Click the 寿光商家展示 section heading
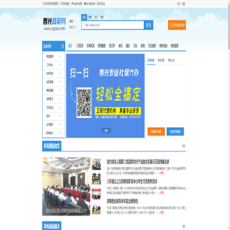Image resolution: width=230 pixels, height=230 pixels. coord(52,226)
